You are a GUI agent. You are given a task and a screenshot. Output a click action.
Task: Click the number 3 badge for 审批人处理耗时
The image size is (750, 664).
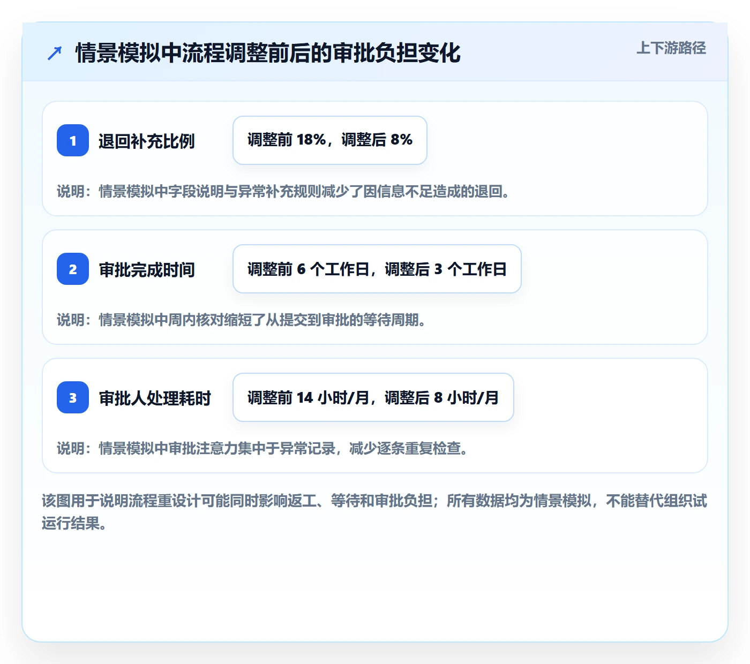point(73,397)
